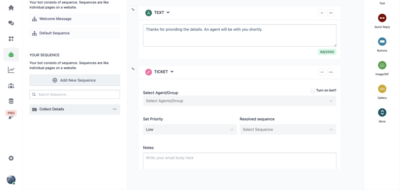Viewport: 400px width, 190px height.
Task: Open the Set Priority dropdown
Action: click(190, 129)
